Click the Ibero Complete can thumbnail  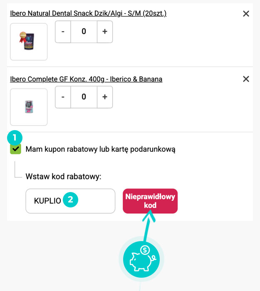pos(29,107)
